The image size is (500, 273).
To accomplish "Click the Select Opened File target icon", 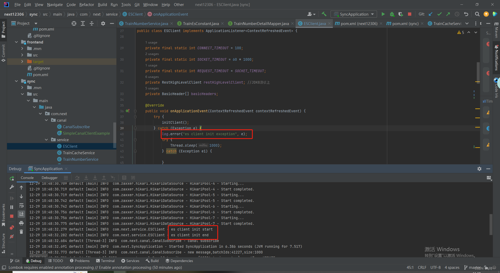I will (74, 23).
